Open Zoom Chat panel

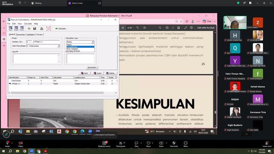136,144
